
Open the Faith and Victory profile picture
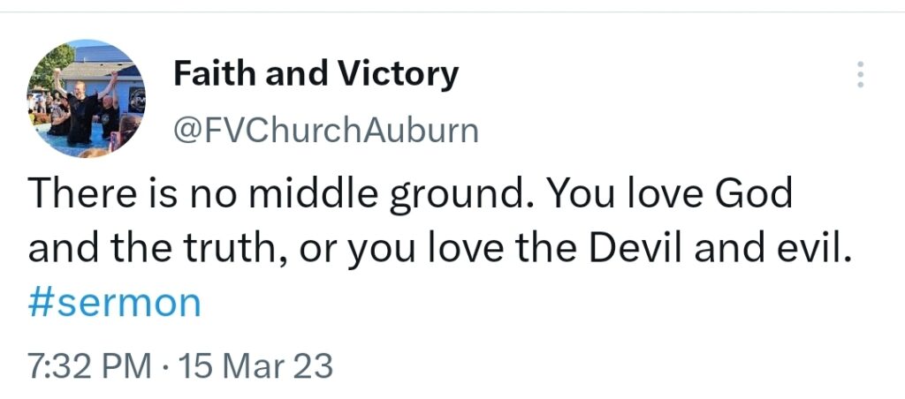coord(87,99)
